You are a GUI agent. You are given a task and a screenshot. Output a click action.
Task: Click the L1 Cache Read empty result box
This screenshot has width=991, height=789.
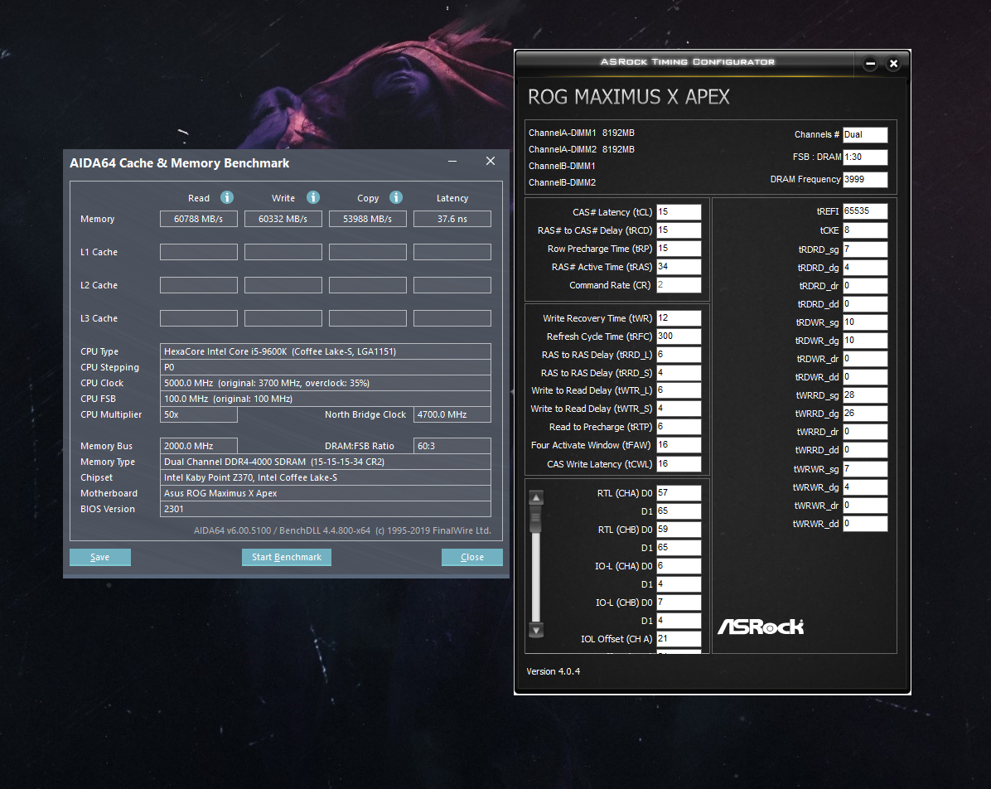[199, 252]
